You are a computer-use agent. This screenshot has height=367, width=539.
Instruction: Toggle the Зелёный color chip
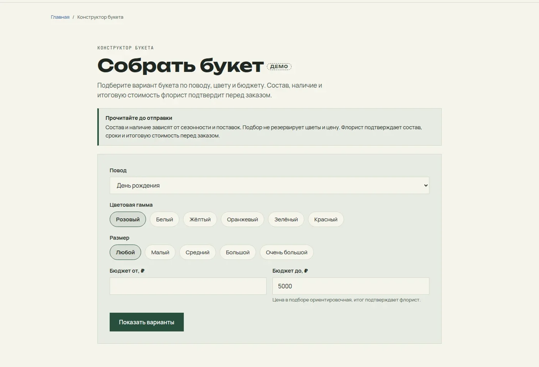click(286, 220)
